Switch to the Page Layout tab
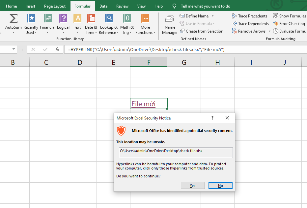 [x=55, y=6]
